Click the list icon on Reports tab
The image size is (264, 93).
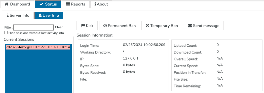(x=68, y=4)
